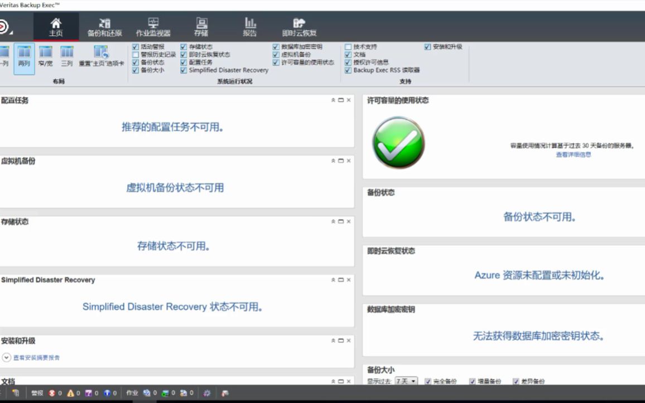Viewport: 645px width, 403px height.
Task: Open the 查看安装摘要报告 link
Action: [36, 358]
